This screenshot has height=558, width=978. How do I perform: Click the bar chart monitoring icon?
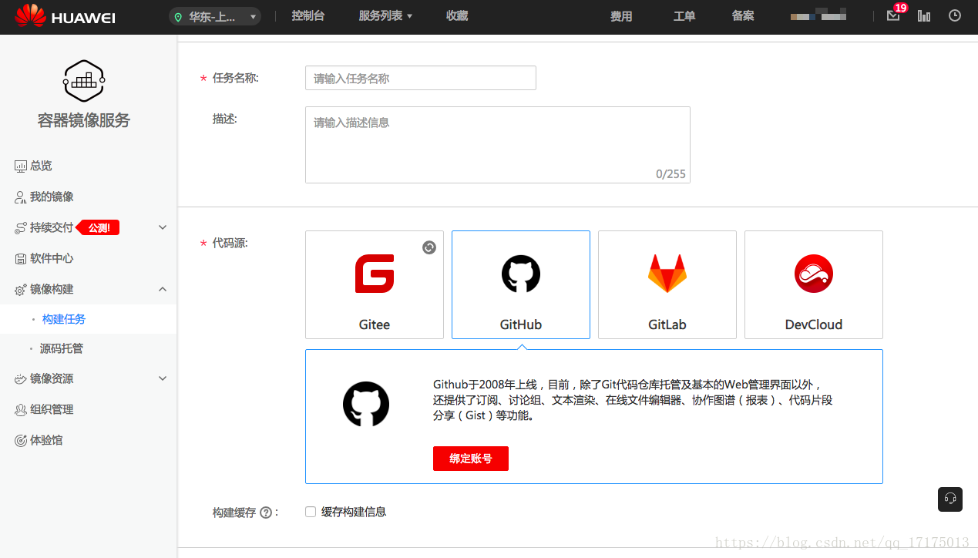tap(924, 15)
